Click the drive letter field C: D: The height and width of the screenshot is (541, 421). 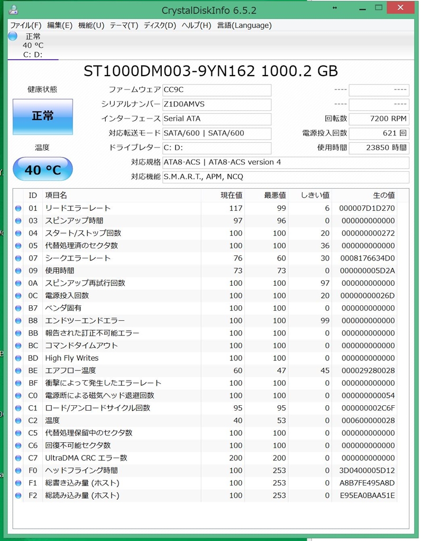pos(217,148)
